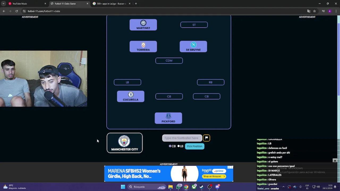Screen dimensions: 340x191
Task: Open Steam from the taskbar
Action: click(202, 187)
